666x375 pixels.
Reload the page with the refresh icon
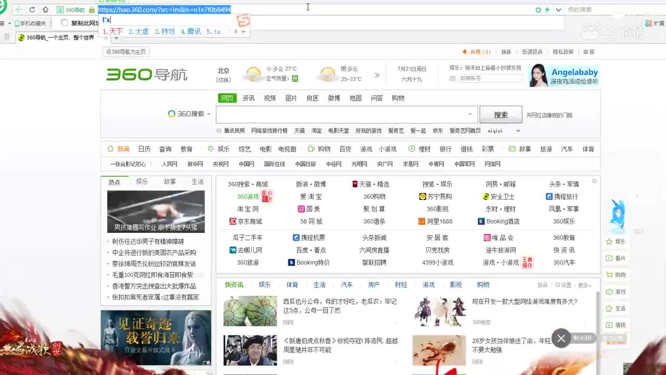pos(32,9)
